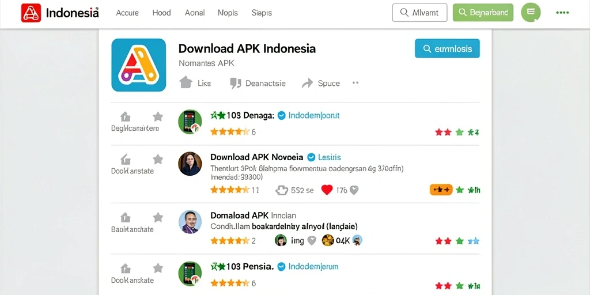This screenshot has height=295, width=590.
Task: Click the red Indonesia logo icon
Action: pos(31,13)
